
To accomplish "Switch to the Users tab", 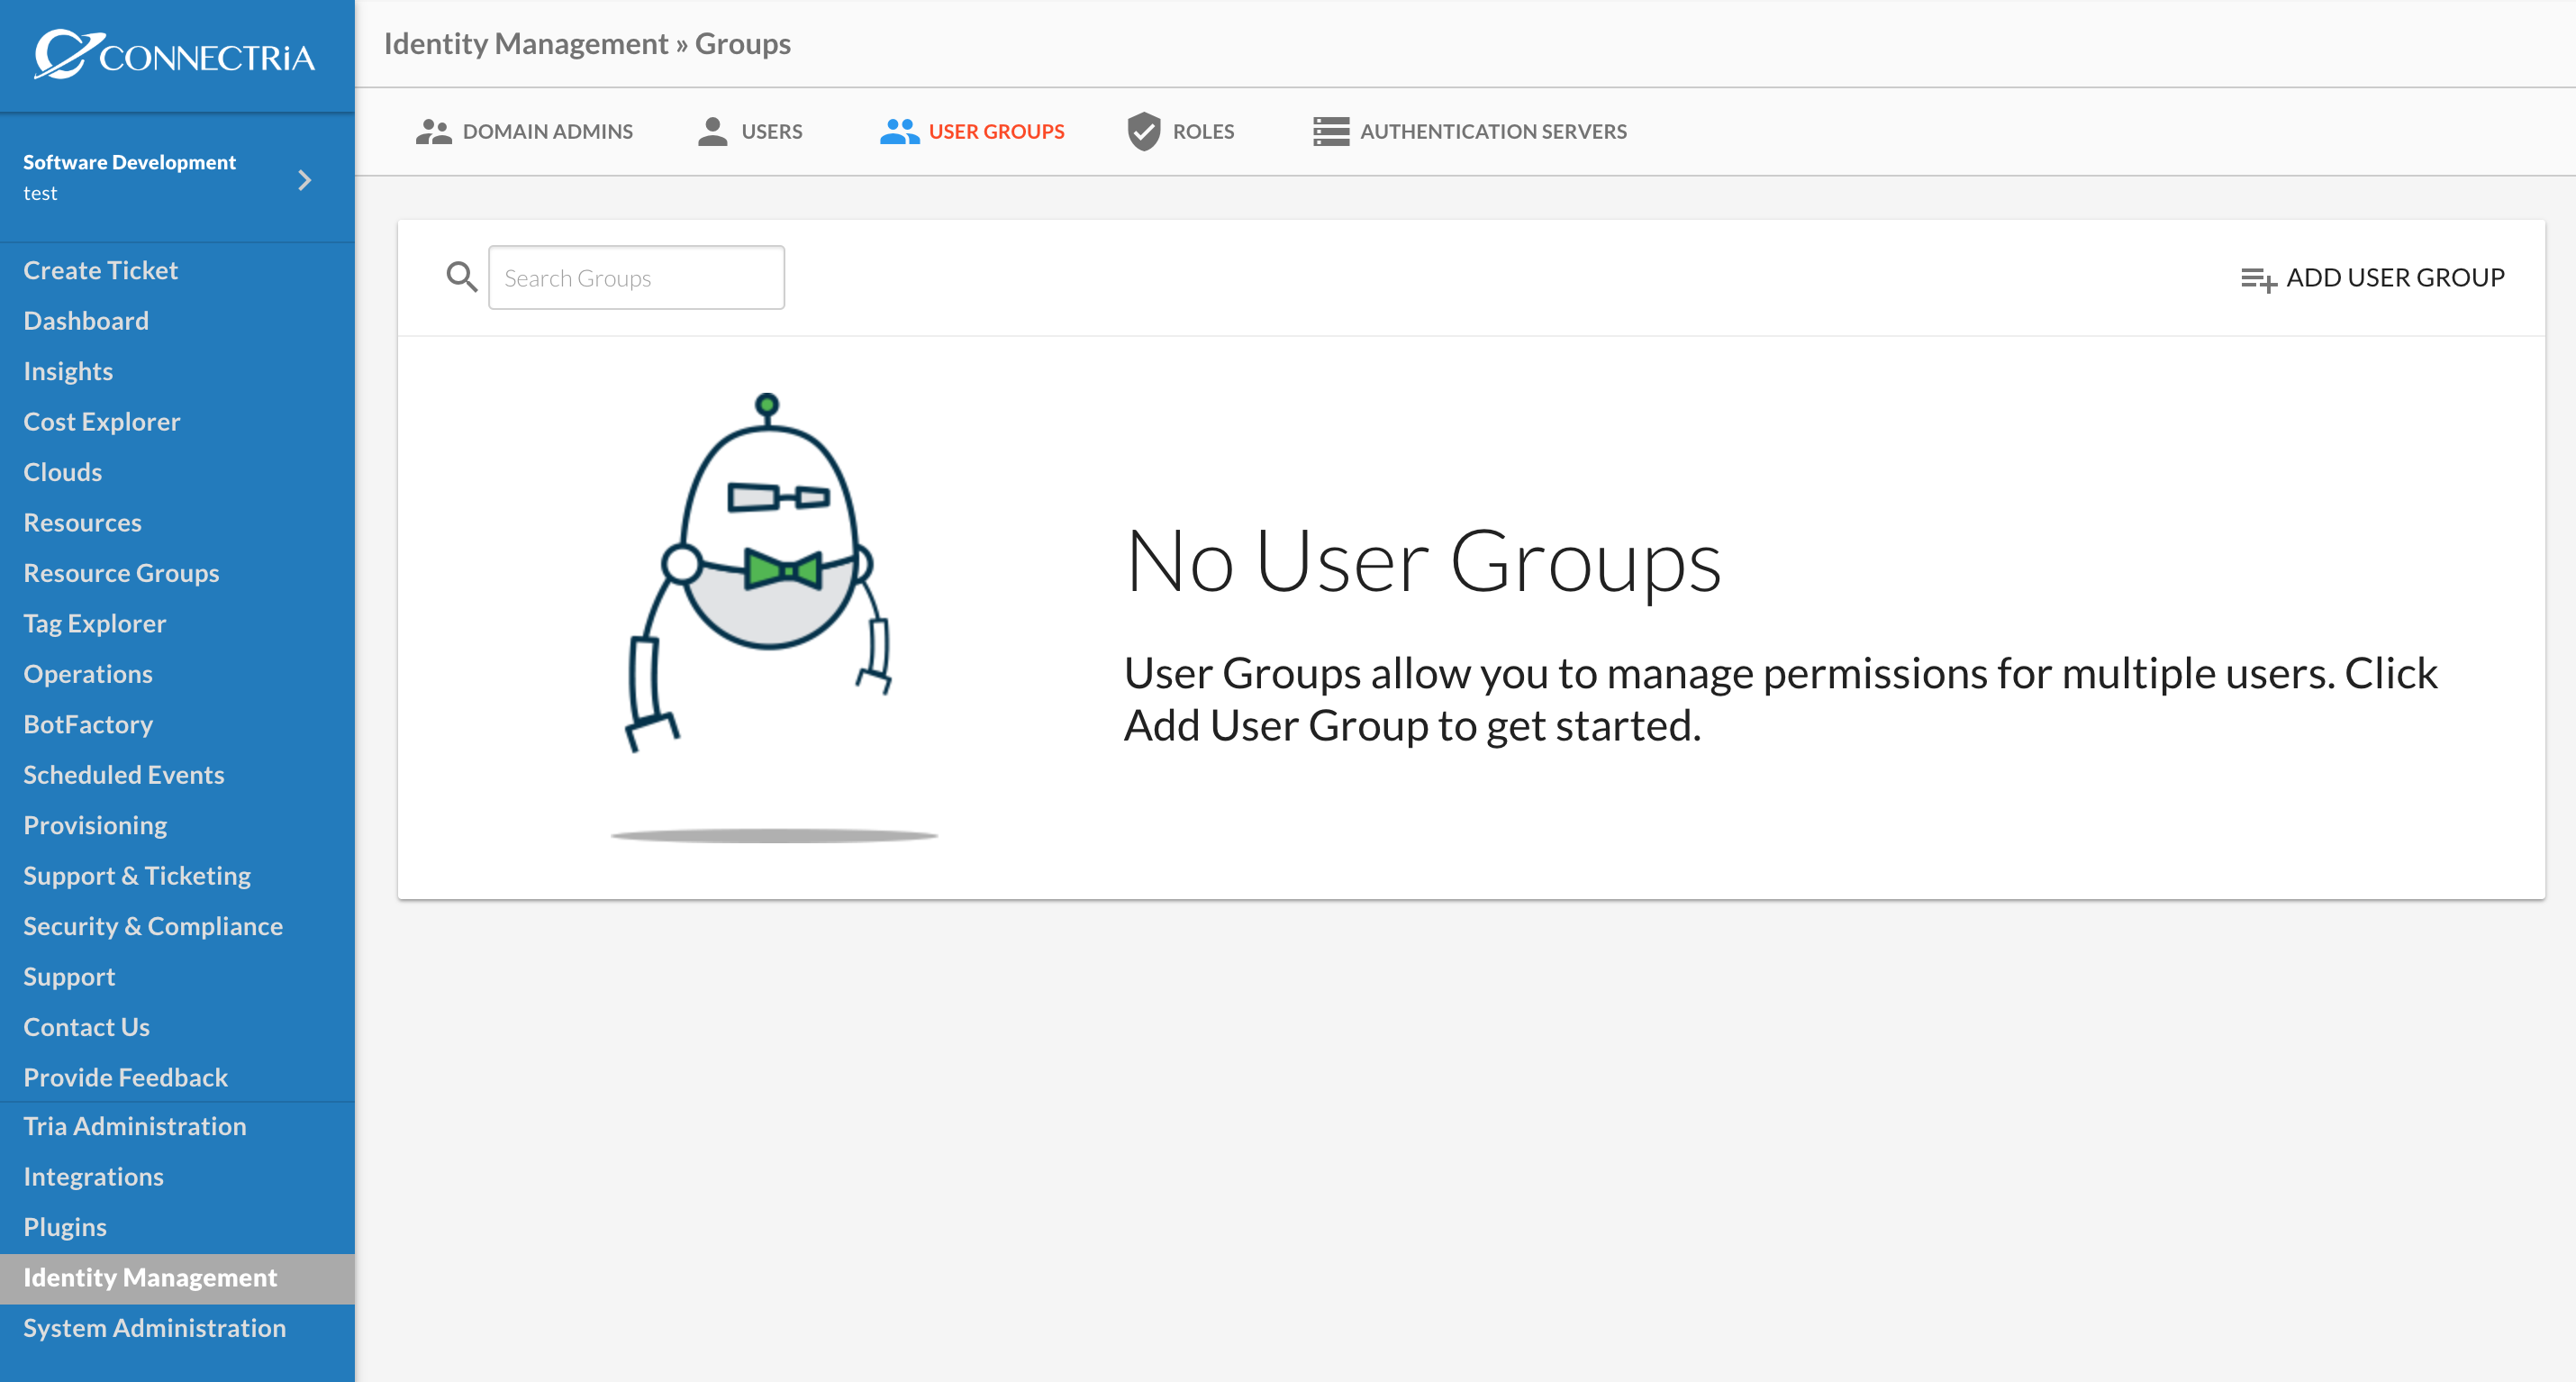I will point(750,132).
